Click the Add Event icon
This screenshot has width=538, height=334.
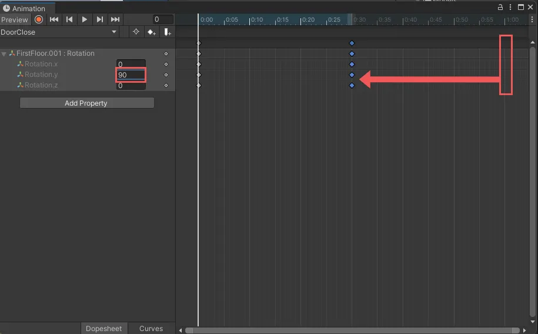point(168,32)
